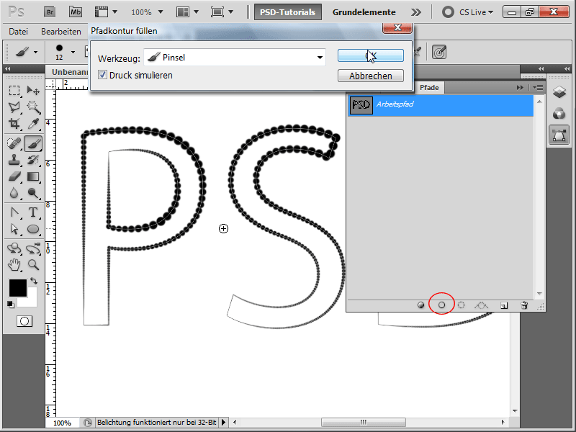Image resolution: width=576 pixels, height=432 pixels.
Task: Fill path with foreground color
Action: (x=421, y=305)
